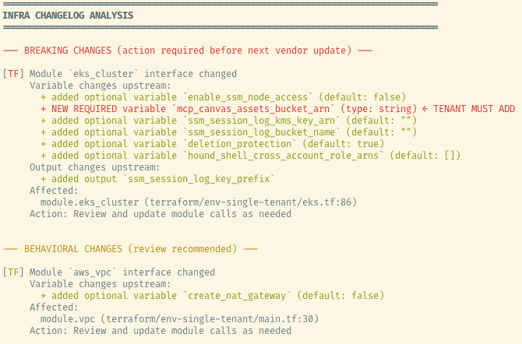Click the module.vpc affected entry
Image resolution: width=522 pixels, height=344 pixels.
point(68,319)
